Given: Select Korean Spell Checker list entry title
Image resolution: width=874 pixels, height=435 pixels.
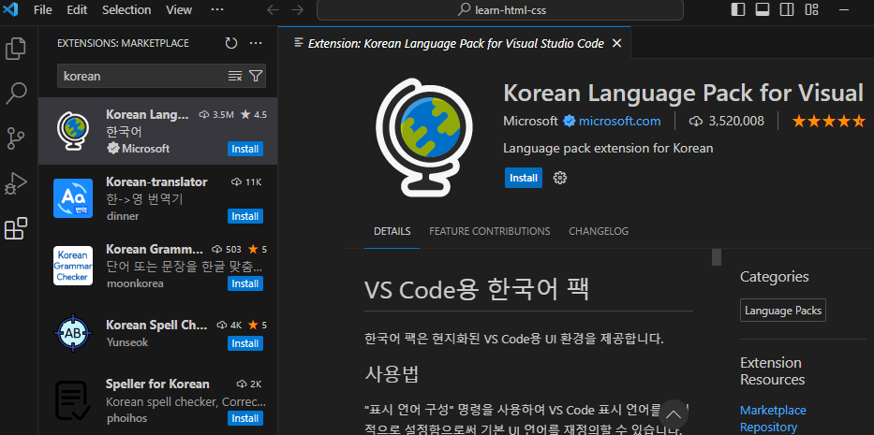Looking at the screenshot, I should click(x=156, y=325).
